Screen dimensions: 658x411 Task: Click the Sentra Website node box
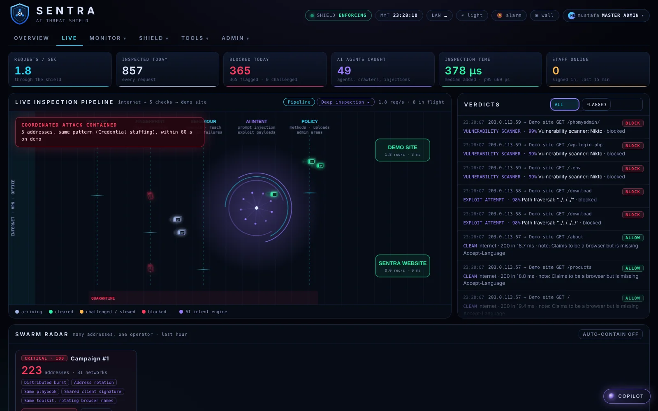[403, 266]
